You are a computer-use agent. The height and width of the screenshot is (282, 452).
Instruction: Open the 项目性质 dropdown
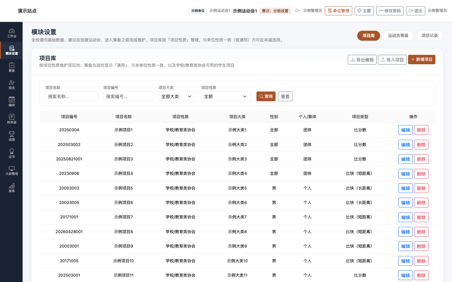click(x=226, y=97)
